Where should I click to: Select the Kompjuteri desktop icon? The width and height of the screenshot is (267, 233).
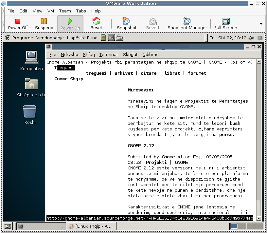point(31,61)
